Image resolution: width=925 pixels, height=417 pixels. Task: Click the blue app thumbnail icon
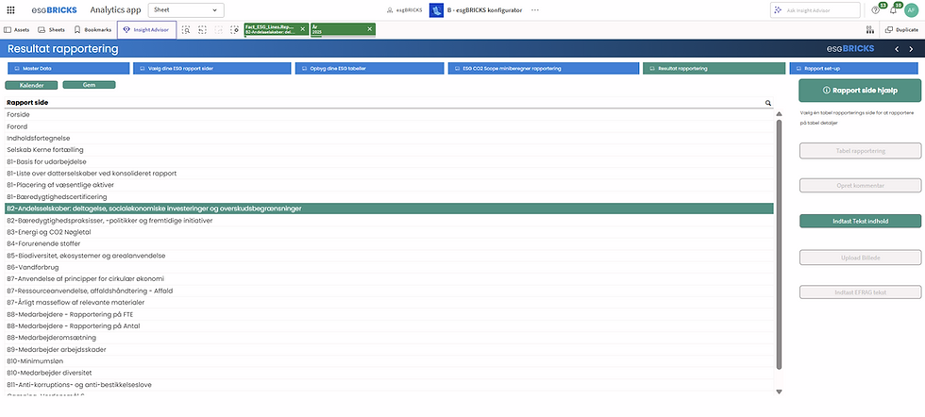coord(436,10)
